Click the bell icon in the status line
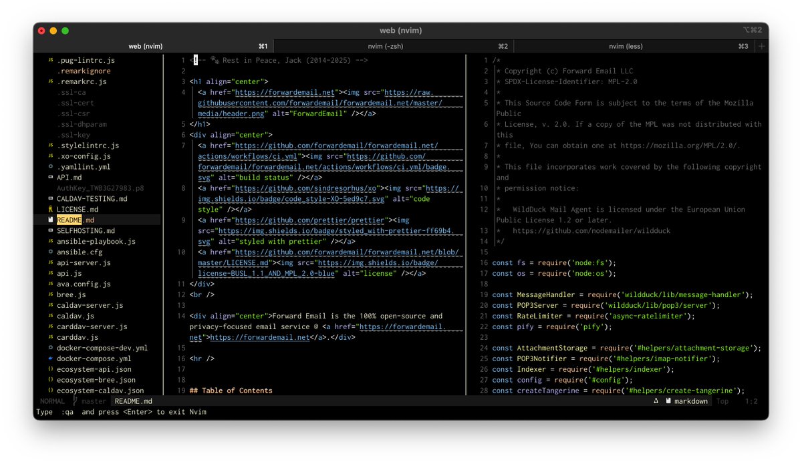Viewport: 802px width, 464px height. pos(656,401)
